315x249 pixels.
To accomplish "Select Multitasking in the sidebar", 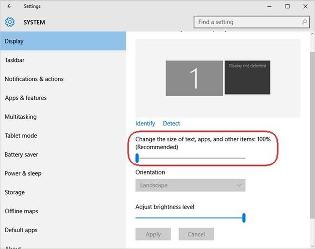I will (x=20, y=117).
